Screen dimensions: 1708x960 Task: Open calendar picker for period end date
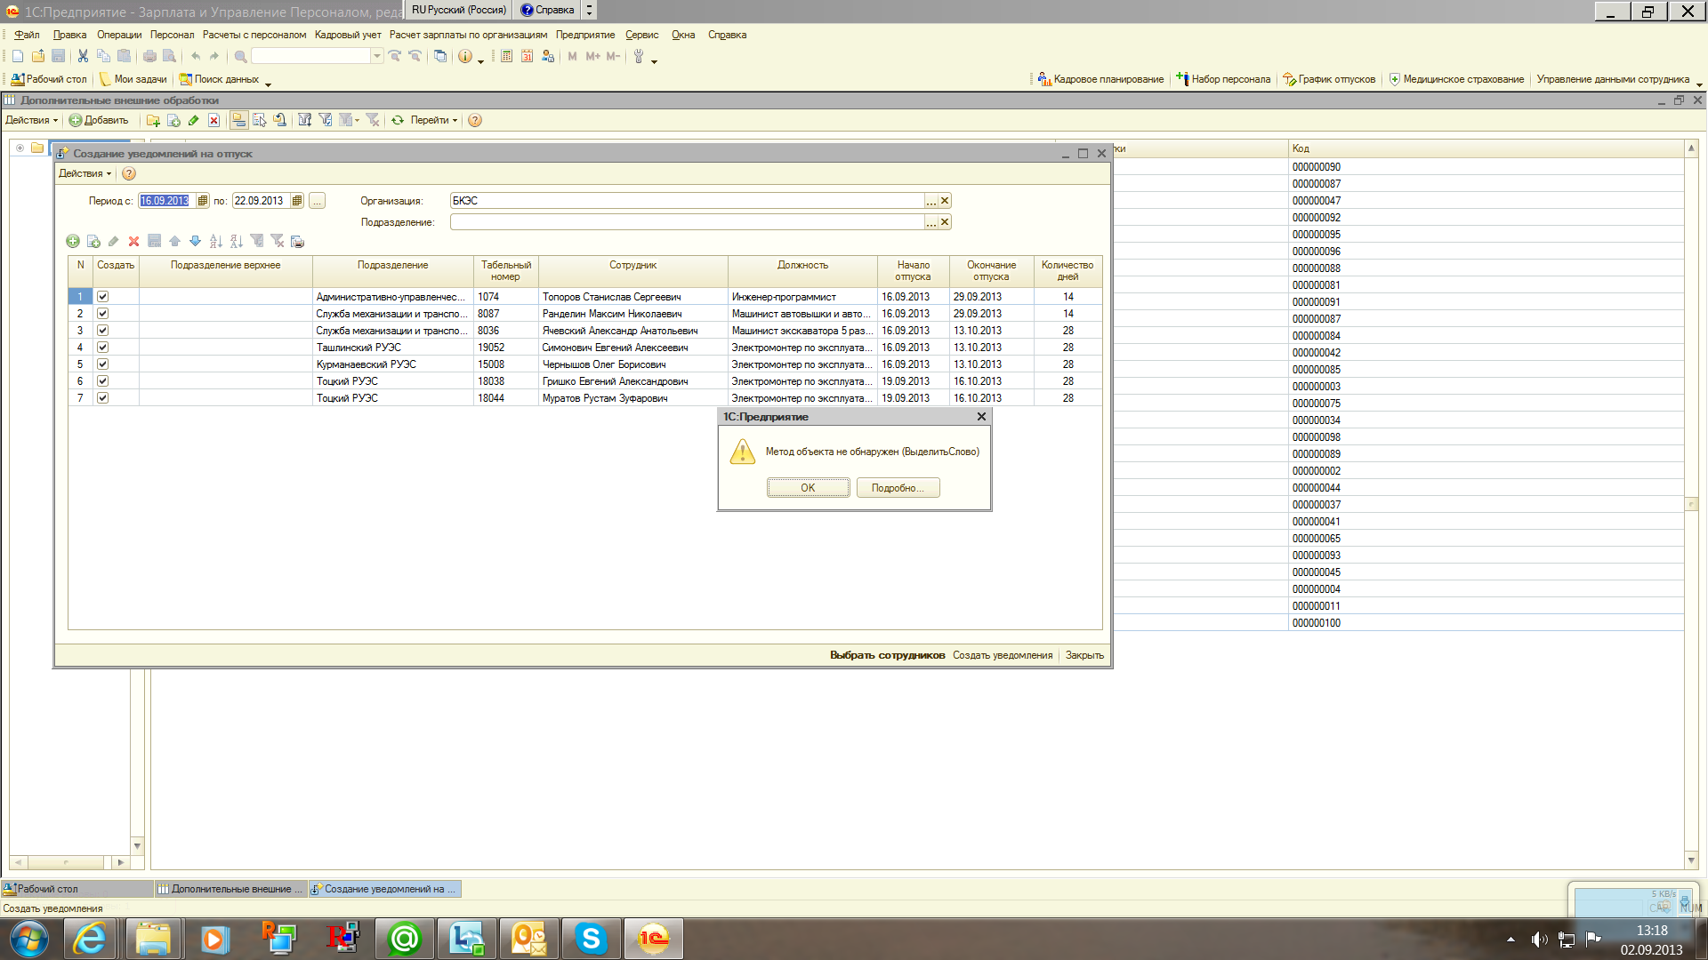[297, 201]
